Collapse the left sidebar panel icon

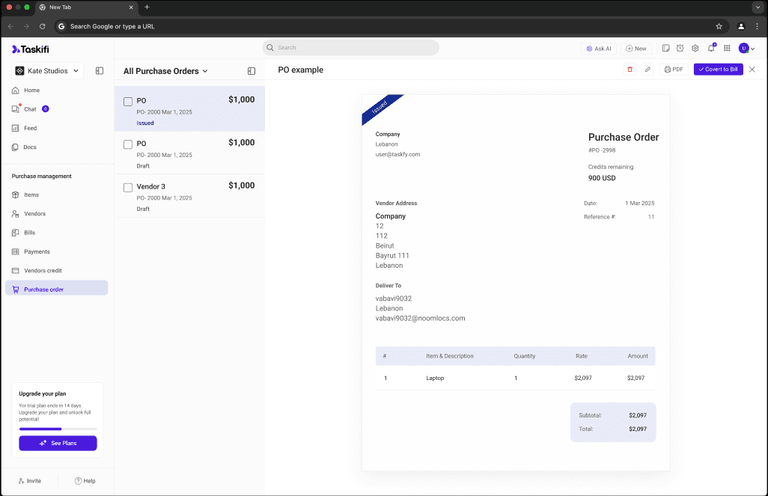click(x=100, y=71)
